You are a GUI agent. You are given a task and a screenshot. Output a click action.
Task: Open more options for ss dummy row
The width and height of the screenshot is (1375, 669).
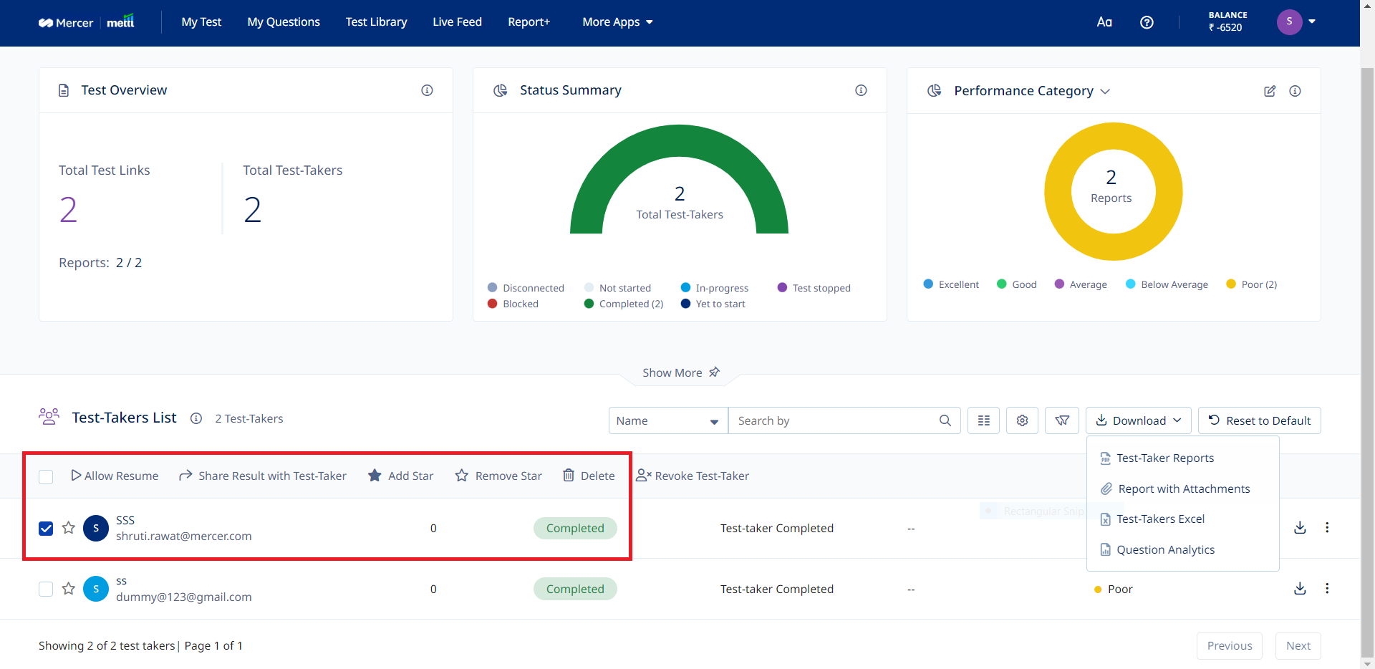coord(1327,588)
